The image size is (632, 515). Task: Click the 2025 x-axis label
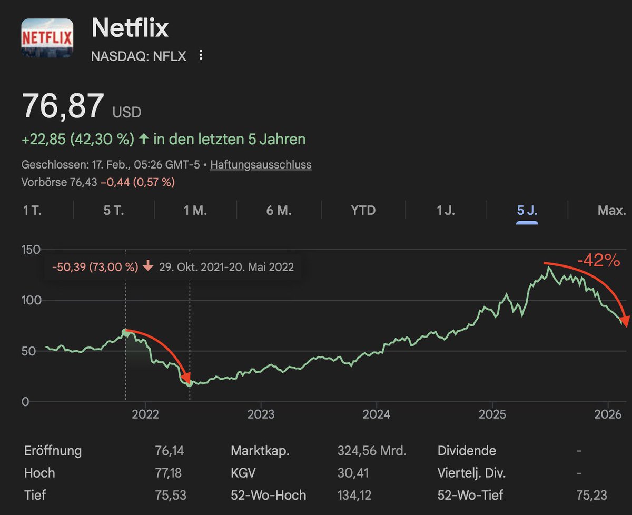pos(492,414)
